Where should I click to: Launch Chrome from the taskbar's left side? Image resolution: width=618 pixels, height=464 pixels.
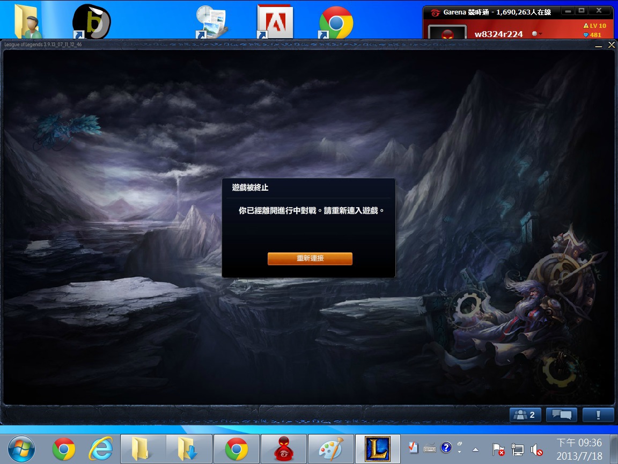point(64,449)
